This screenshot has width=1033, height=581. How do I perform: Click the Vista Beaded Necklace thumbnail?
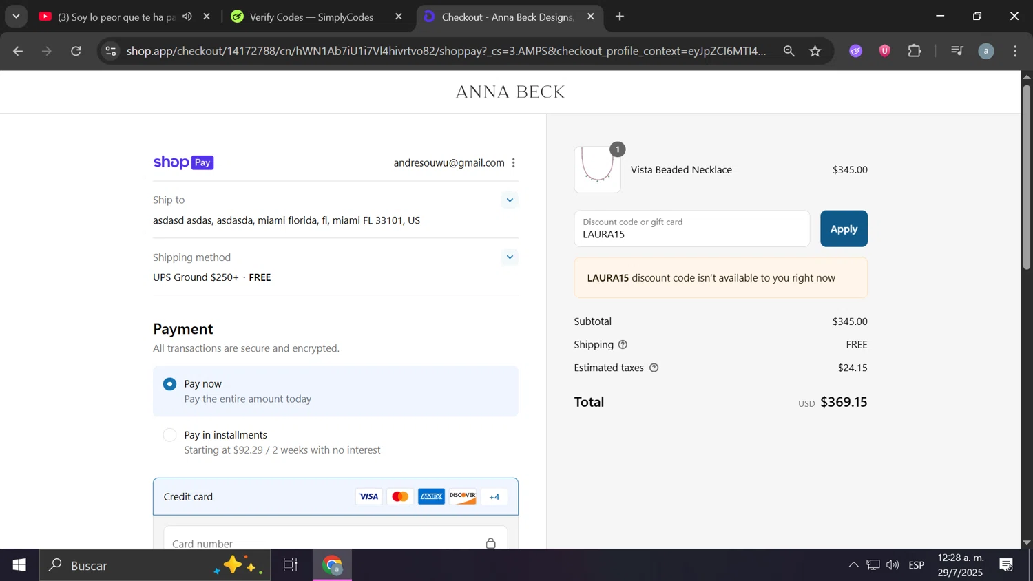point(598,169)
